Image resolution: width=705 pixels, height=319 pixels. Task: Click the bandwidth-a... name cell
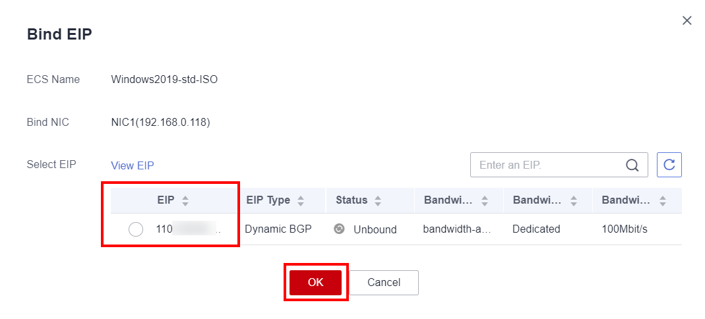coord(457,229)
